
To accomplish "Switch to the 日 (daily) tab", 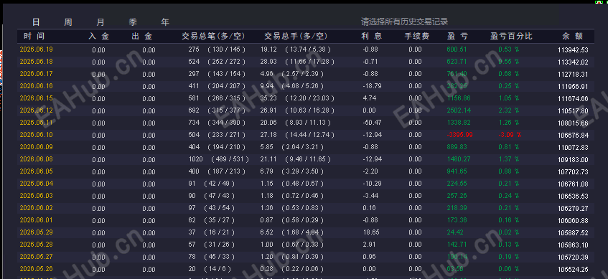I will coord(36,22).
